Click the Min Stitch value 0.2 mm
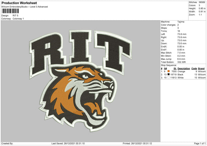 click(181, 56)
